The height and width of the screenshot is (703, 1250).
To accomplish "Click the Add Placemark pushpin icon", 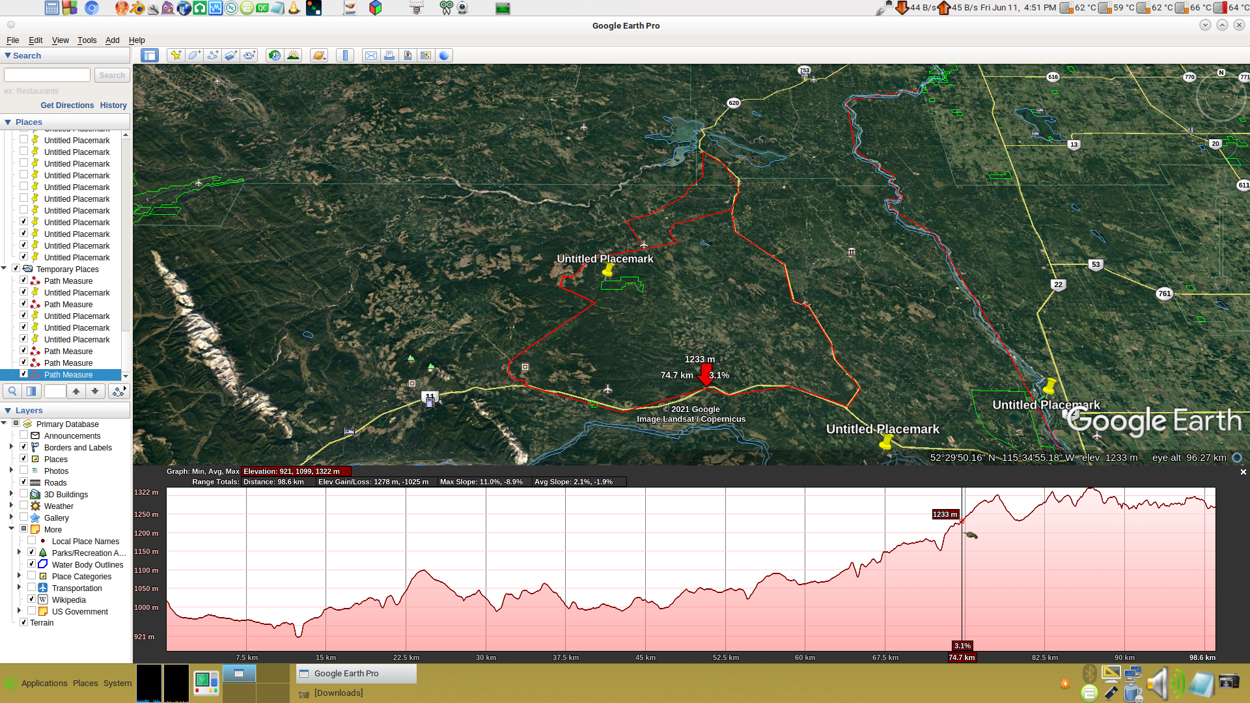I will coord(175,55).
